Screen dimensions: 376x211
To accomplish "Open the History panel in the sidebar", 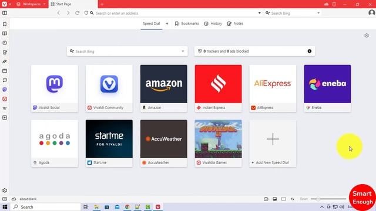I will click(x=5, y=43).
